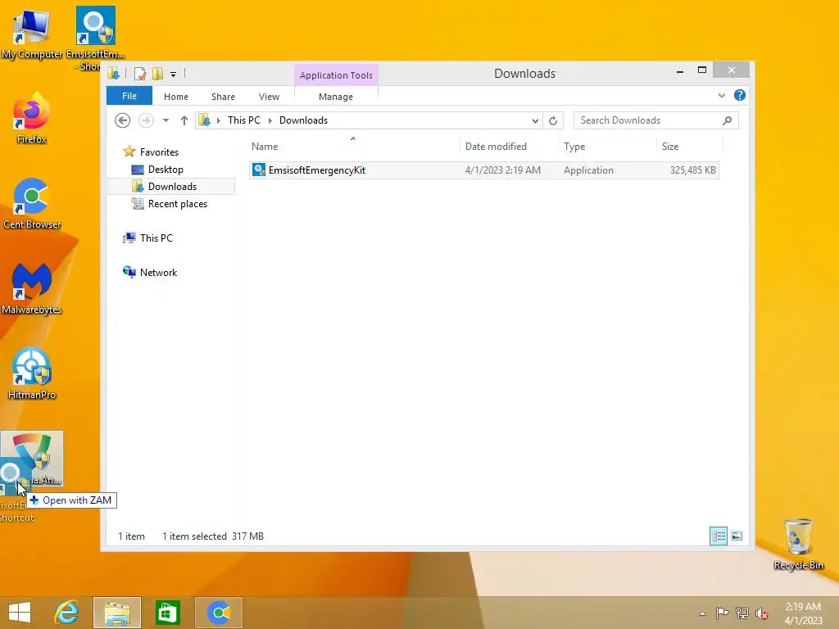Click the Cent Browser taskbar button
Screen dimensions: 839x629
(219, 613)
